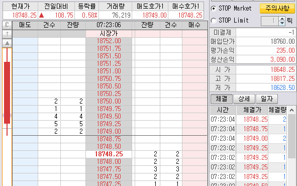Click the red candlestick chart bar

click(7, 92)
